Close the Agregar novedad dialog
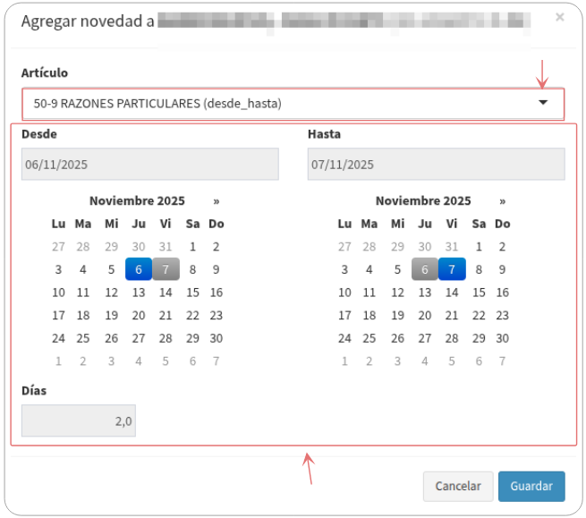This screenshot has width=586, height=518. tap(560, 17)
